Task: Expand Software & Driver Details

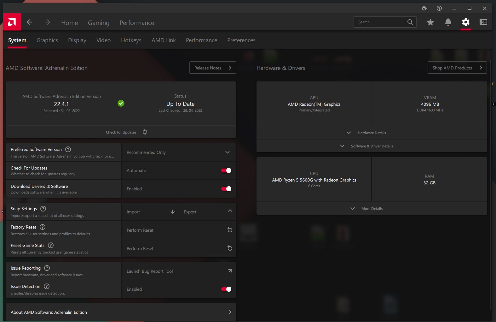Action: pyautogui.click(x=372, y=146)
